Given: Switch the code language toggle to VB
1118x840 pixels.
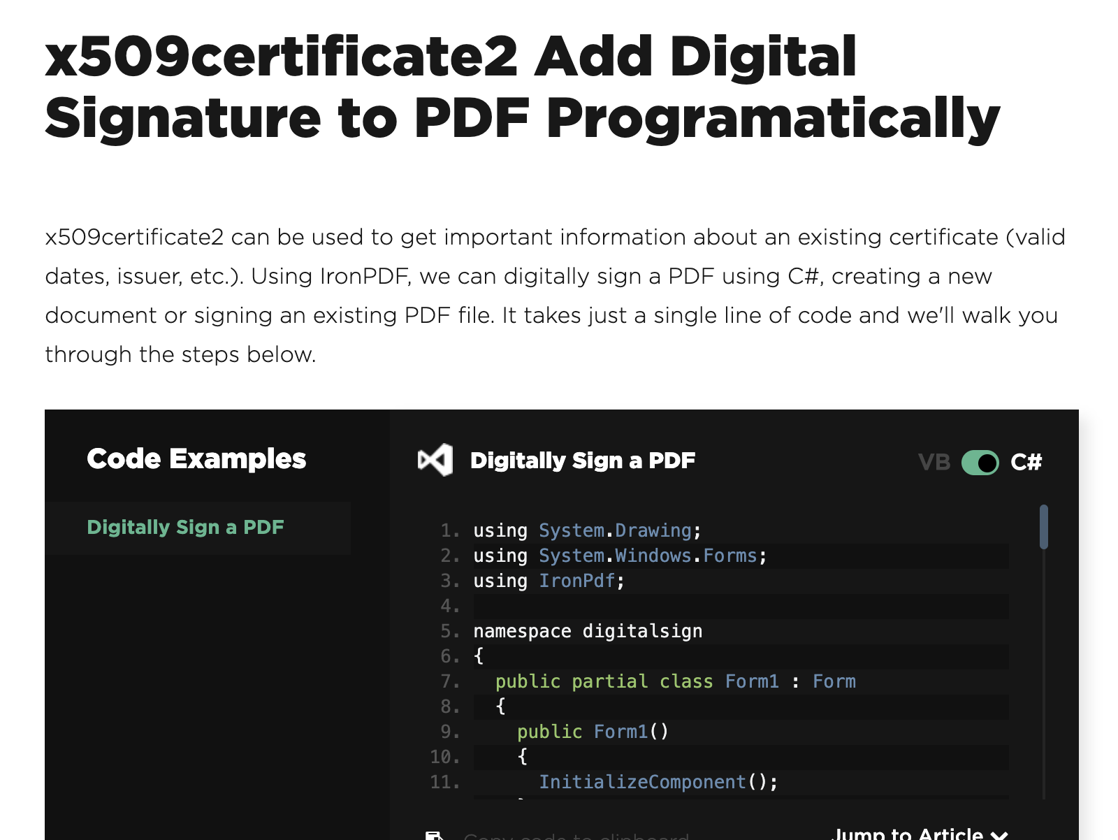Looking at the screenshot, I should point(981,462).
